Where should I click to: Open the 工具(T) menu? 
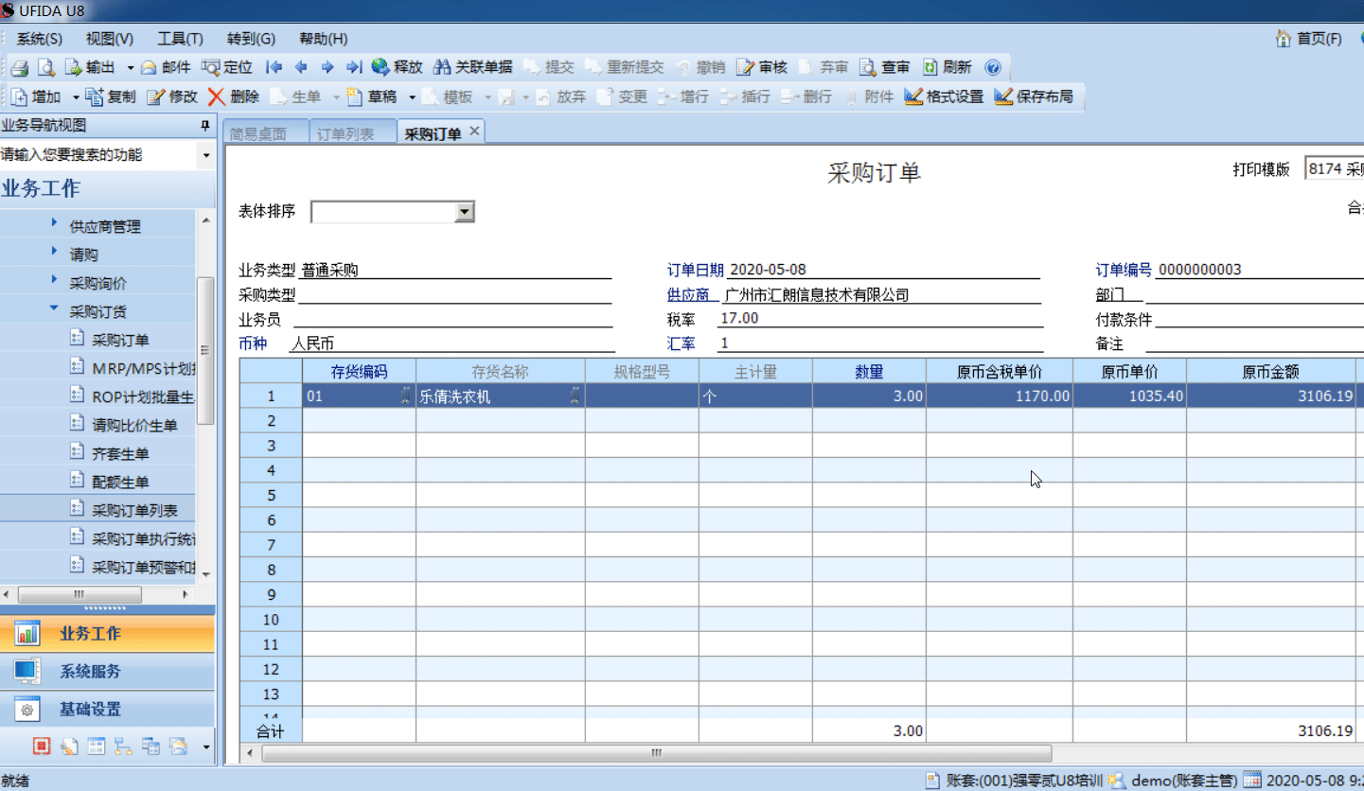tap(180, 39)
